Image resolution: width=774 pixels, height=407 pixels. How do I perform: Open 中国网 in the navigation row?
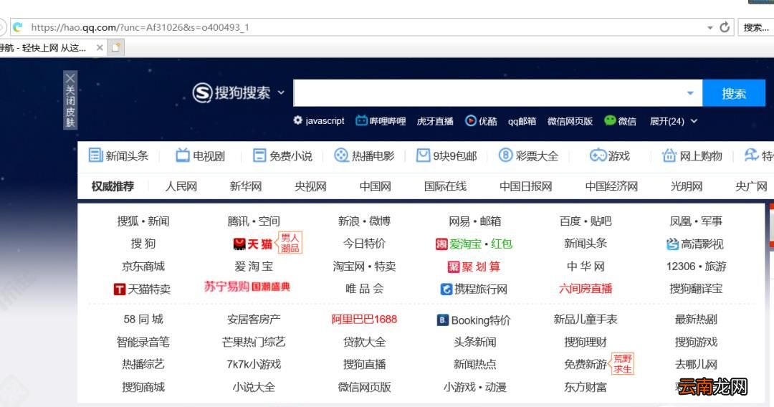point(375,186)
